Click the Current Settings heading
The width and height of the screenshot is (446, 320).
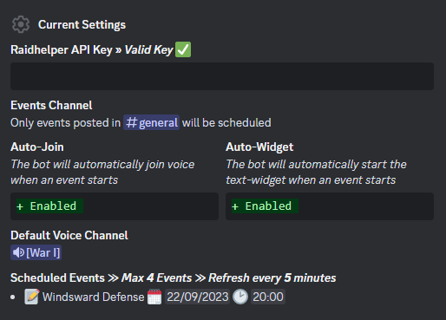82,24
